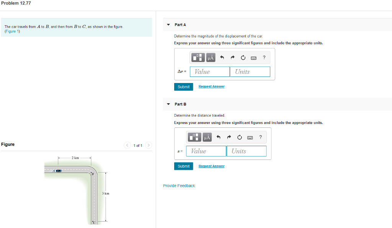This screenshot has height=228, width=392.
Task: Request Answer for Part A
Action: [x=211, y=86]
